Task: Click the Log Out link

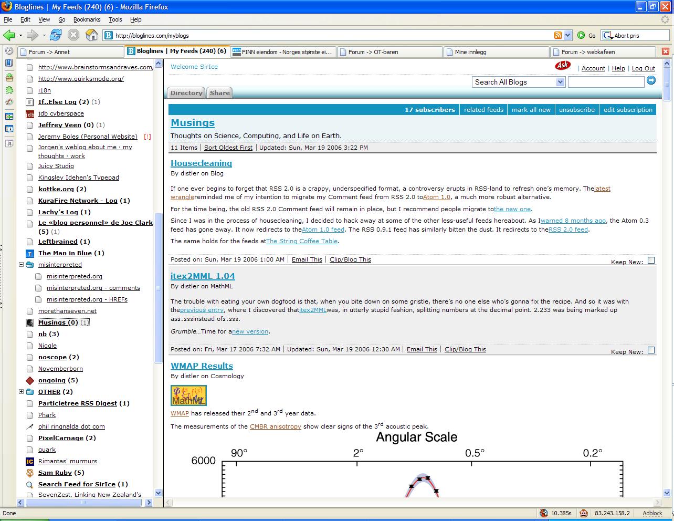Action: [643, 68]
